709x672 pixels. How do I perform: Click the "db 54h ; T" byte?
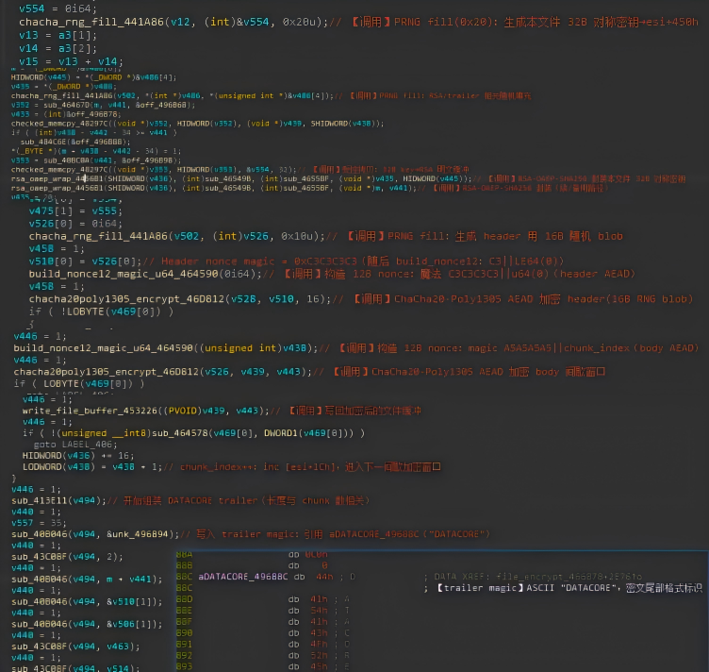tap(319, 611)
